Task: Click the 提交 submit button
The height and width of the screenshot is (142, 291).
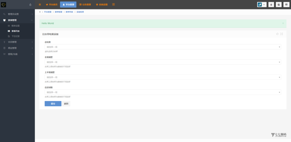Action: pyautogui.click(x=53, y=104)
